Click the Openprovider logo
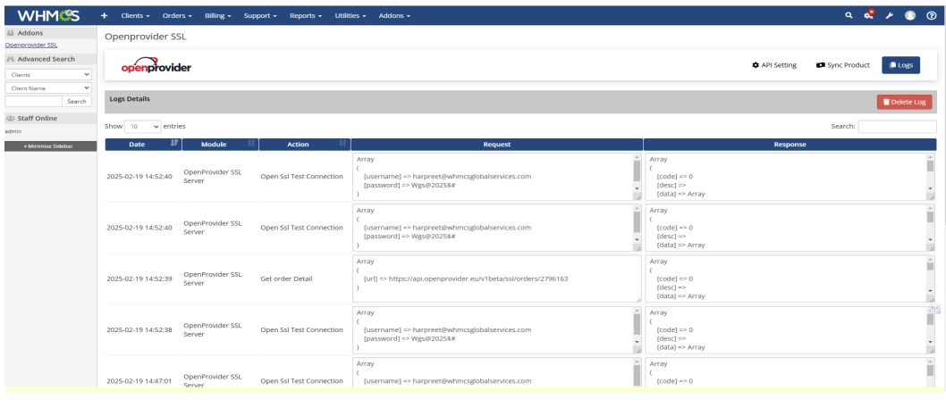Viewport: 946px width, 416px height. coord(156,66)
